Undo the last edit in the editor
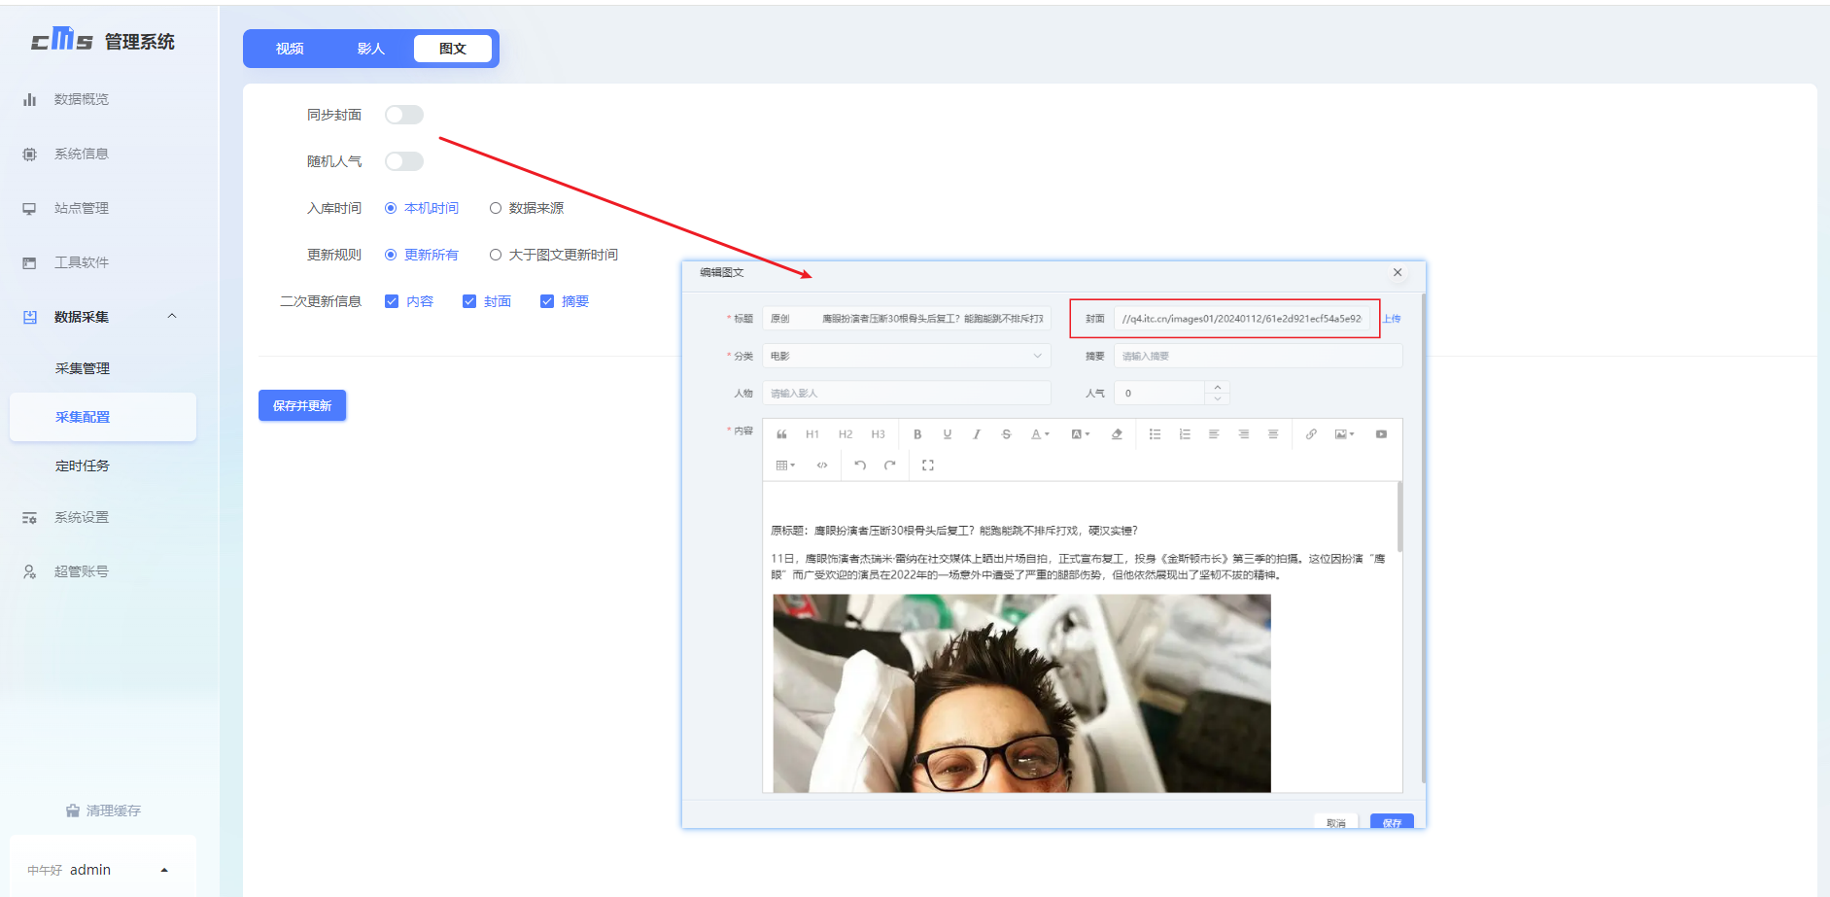 860,466
